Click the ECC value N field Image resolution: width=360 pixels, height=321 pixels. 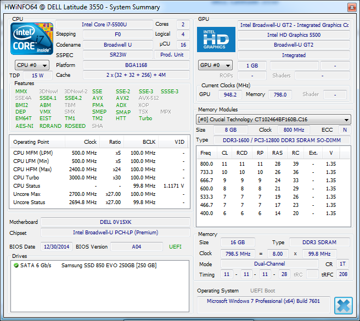point(345,129)
